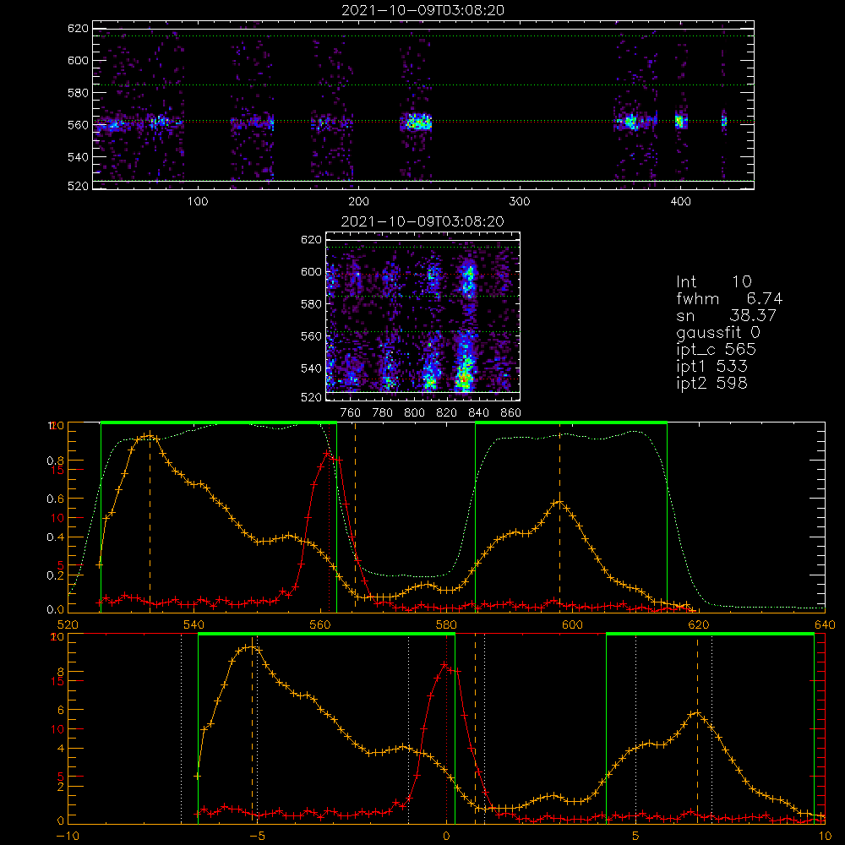
Task: Click the left thick green bar atop the upper profile plot
Action: tap(219, 423)
